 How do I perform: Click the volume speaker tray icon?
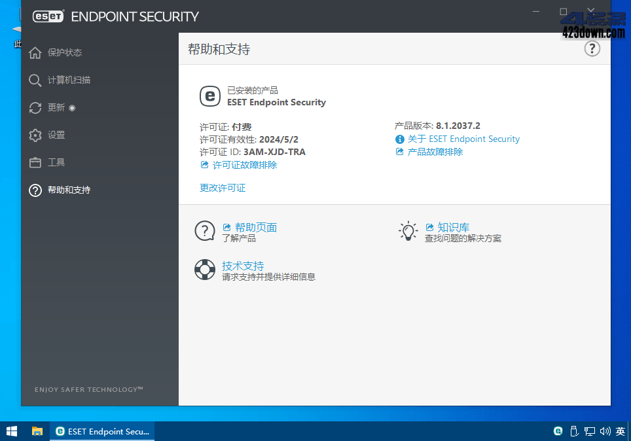[605, 431]
